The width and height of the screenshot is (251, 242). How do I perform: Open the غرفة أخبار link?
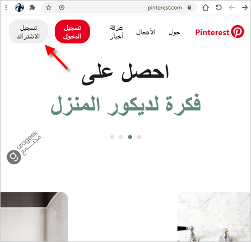tap(117, 32)
